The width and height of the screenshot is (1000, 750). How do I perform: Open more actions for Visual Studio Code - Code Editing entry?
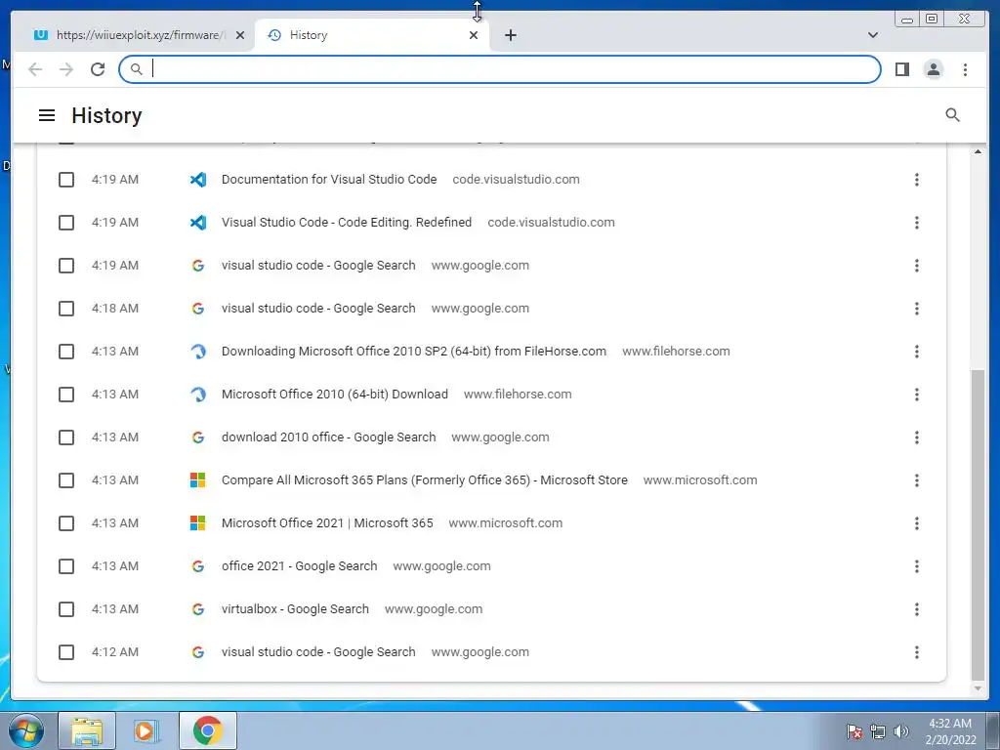916,223
